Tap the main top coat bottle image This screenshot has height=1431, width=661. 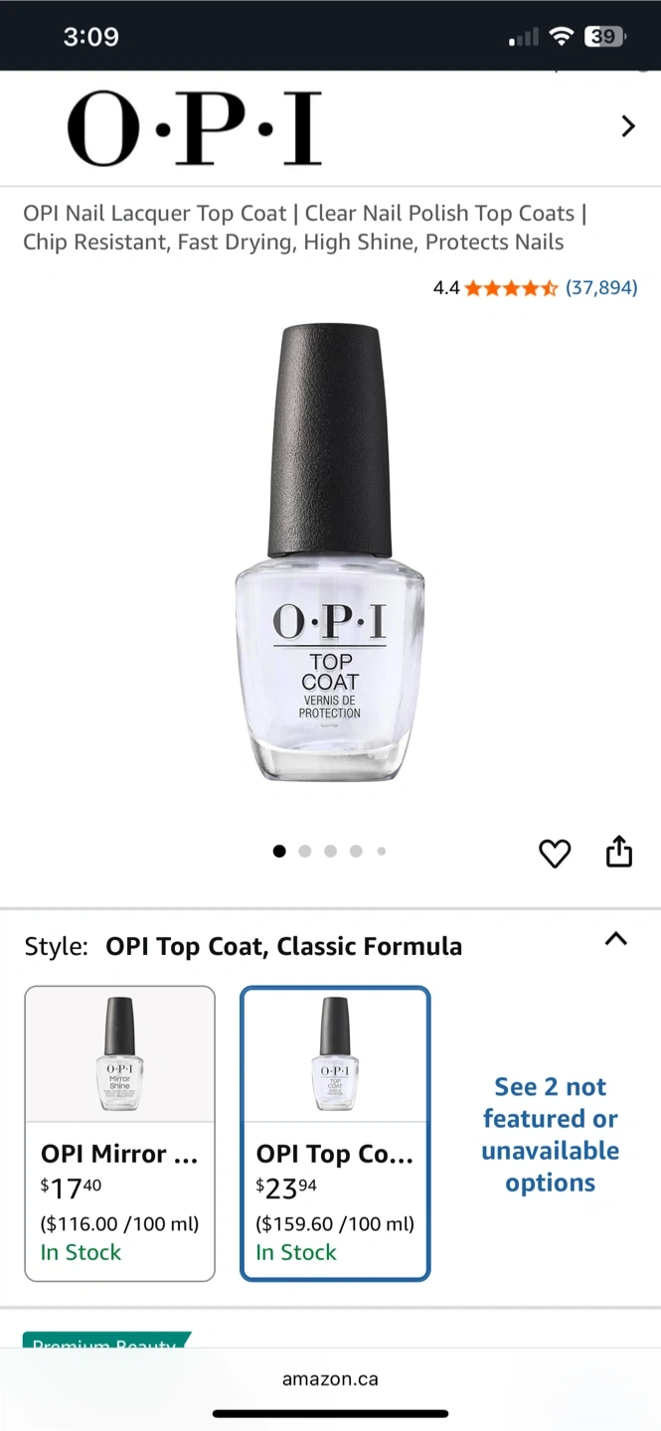[x=330, y=553]
